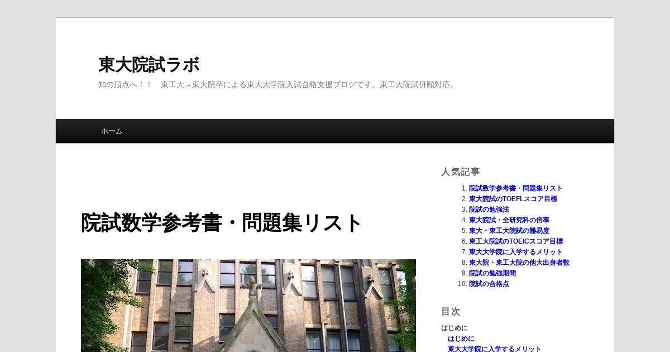Click the university building photo
This screenshot has height=352, width=670.
click(x=248, y=306)
